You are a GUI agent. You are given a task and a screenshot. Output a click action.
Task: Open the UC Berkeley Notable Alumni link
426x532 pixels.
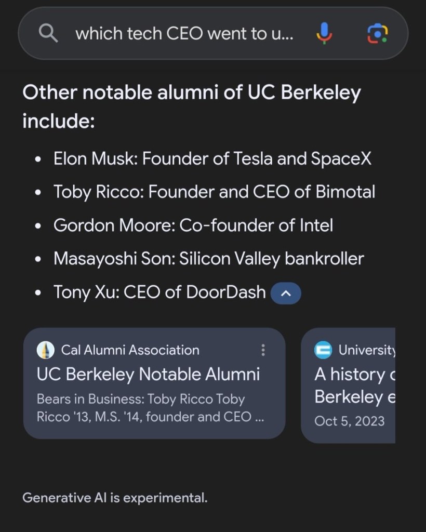[148, 374]
